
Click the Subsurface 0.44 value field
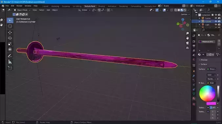pos(213,108)
